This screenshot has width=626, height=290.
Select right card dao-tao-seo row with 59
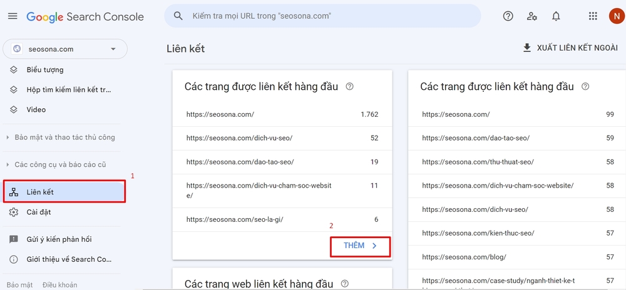click(517, 138)
